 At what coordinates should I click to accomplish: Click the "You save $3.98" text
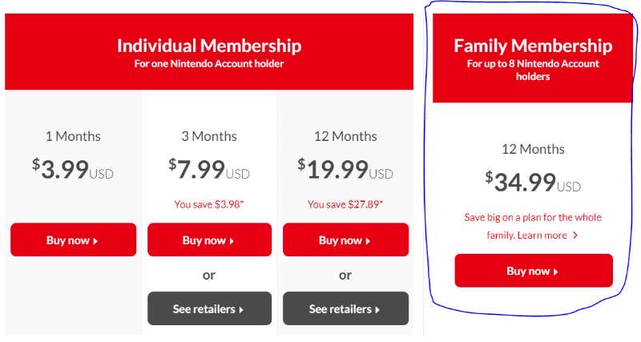click(x=209, y=204)
